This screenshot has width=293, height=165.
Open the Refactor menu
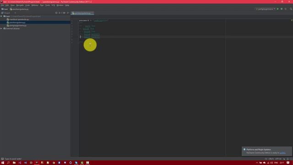35,5
